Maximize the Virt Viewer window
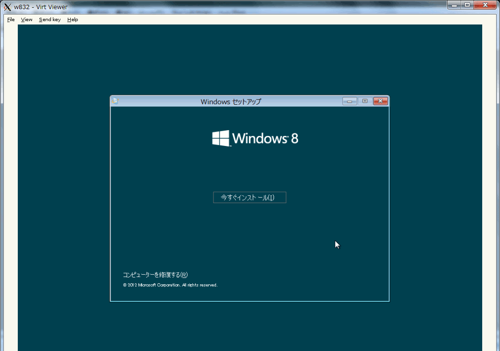The width and height of the screenshot is (500, 351). tap(467, 5)
